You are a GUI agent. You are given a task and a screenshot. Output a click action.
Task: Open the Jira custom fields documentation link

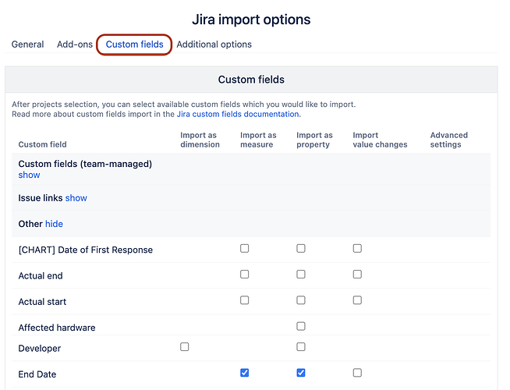(x=239, y=114)
